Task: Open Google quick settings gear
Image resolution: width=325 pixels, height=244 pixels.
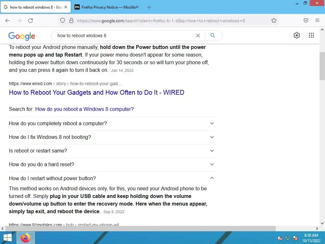Action: [x=297, y=35]
